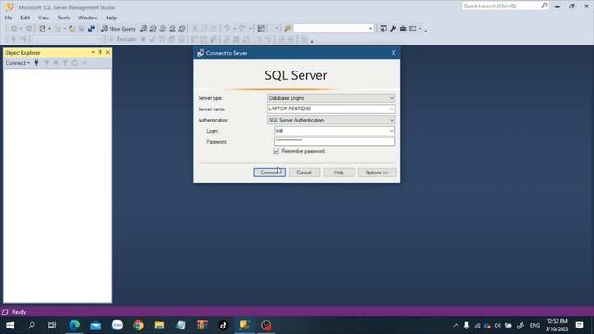The height and width of the screenshot is (334, 594).
Task: Click the Navigate Backward toolbar icon
Action: point(14,29)
